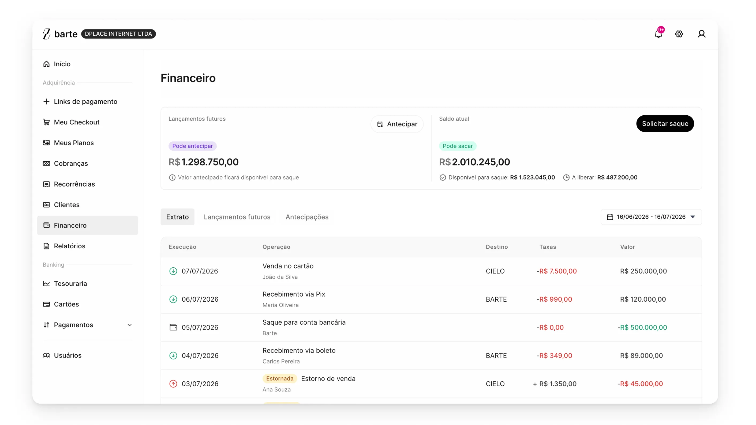Click the incoming arrow icon on 04/07/2026 row
The width and height of the screenshot is (756, 425).
(x=173, y=355)
